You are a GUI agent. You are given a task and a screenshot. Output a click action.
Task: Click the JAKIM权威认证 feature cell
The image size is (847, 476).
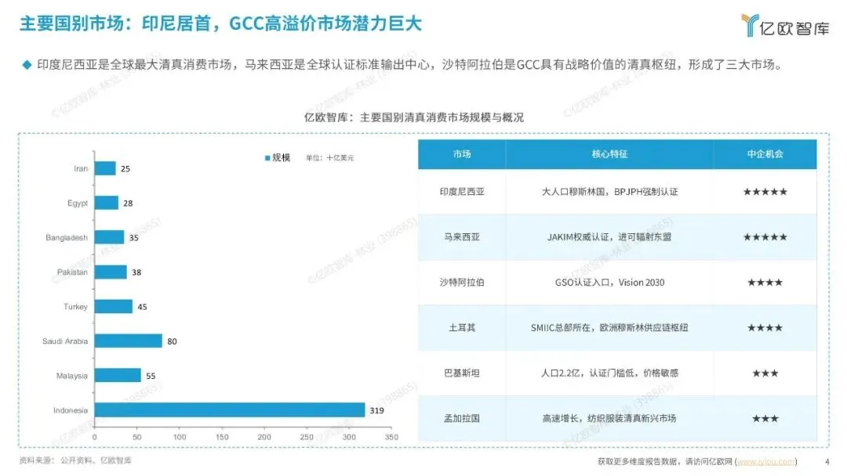click(609, 237)
